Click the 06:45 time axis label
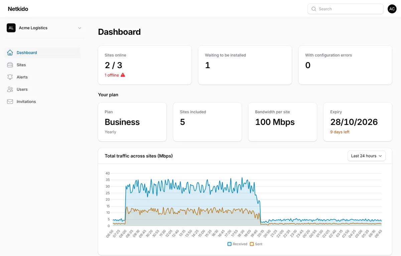 (x=378, y=233)
